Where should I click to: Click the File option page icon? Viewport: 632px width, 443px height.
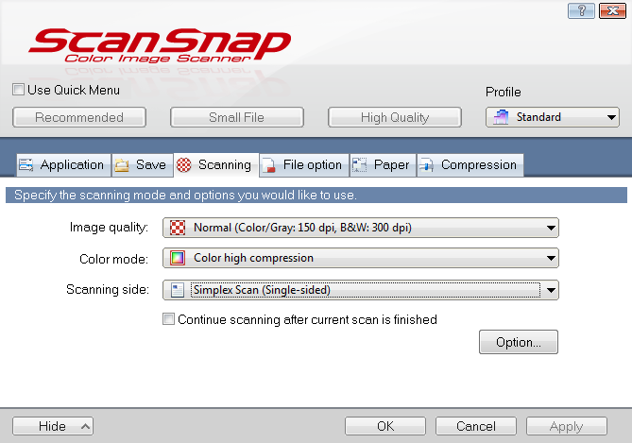click(x=269, y=165)
